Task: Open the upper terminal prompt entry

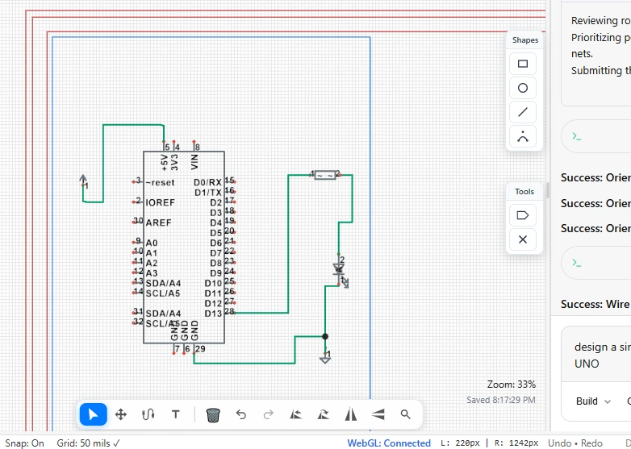Action: (595, 136)
